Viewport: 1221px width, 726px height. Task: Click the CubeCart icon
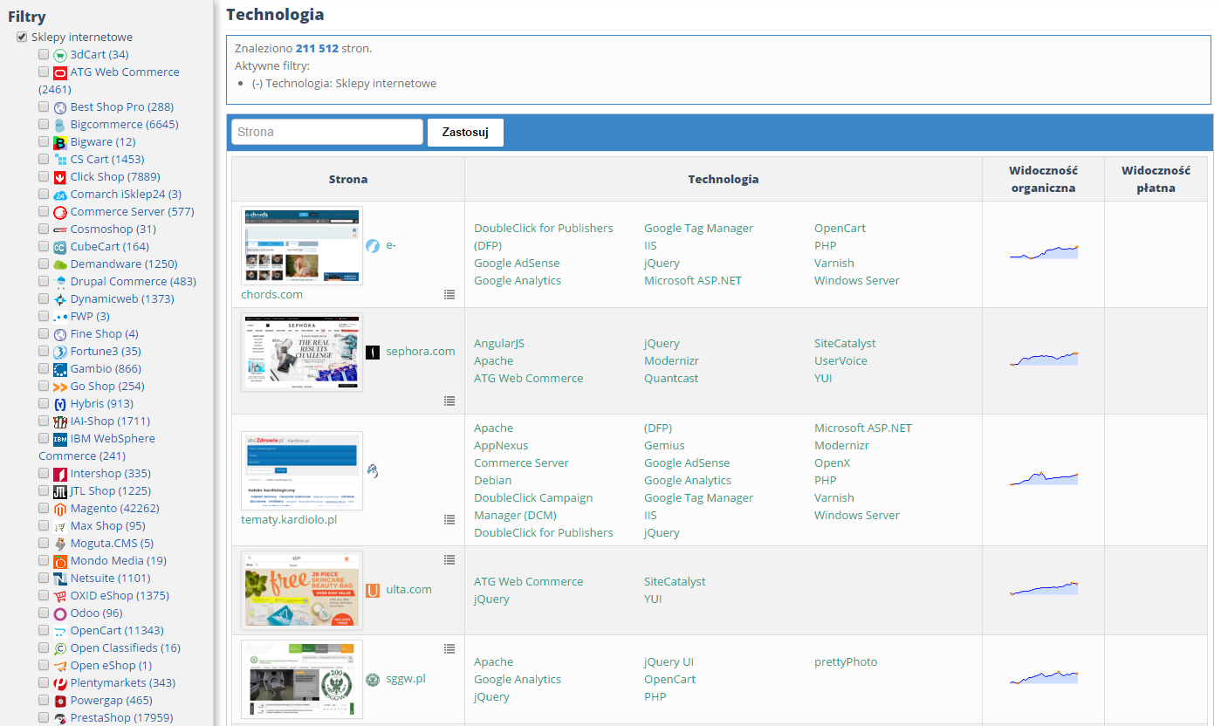[60, 247]
